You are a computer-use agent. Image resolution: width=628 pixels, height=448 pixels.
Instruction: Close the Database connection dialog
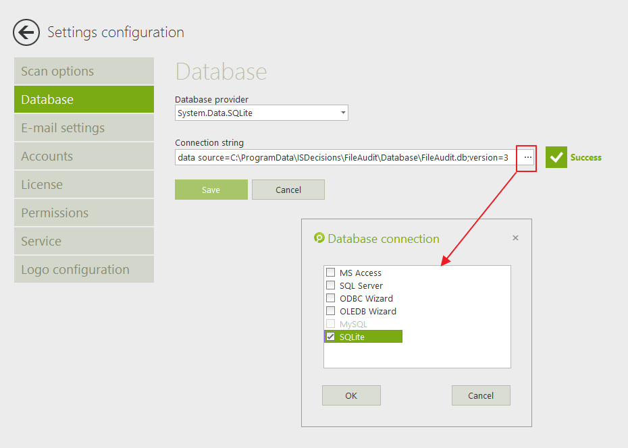pos(515,238)
